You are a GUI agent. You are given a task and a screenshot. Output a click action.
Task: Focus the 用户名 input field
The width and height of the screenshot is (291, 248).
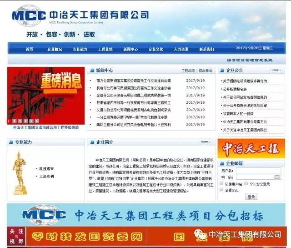259,170
